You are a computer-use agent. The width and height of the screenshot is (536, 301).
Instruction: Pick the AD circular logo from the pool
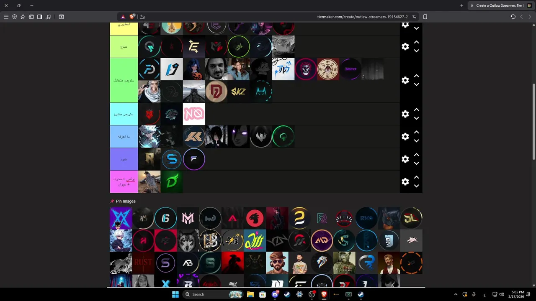[322, 240]
